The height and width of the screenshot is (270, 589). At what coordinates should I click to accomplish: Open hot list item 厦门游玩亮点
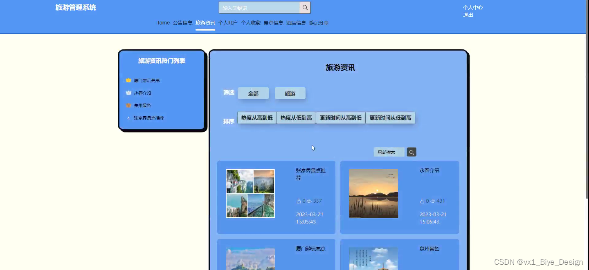pyautogui.click(x=147, y=81)
